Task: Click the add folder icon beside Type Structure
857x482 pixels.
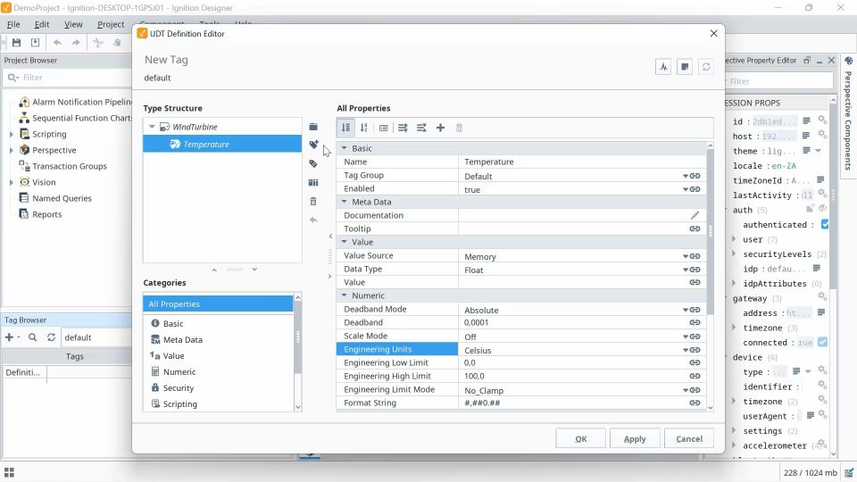Action: click(x=313, y=127)
